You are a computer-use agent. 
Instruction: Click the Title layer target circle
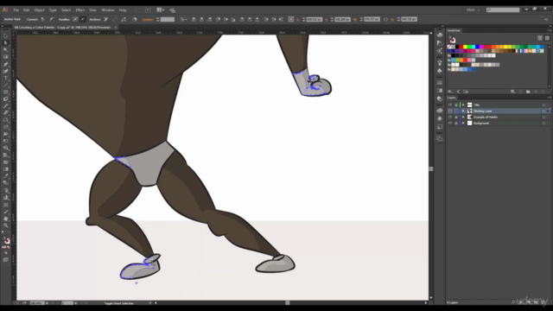pos(543,105)
